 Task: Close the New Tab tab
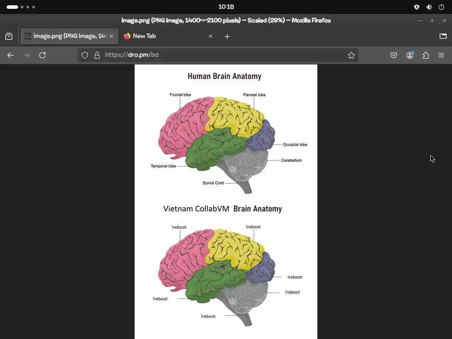(211, 36)
